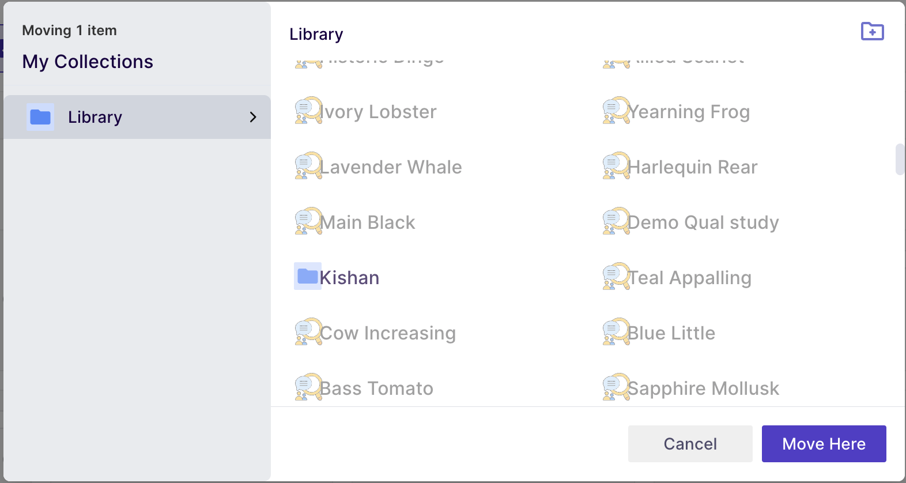
Task: Click the study icon beside Ivory Lobster
Action: pos(308,110)
